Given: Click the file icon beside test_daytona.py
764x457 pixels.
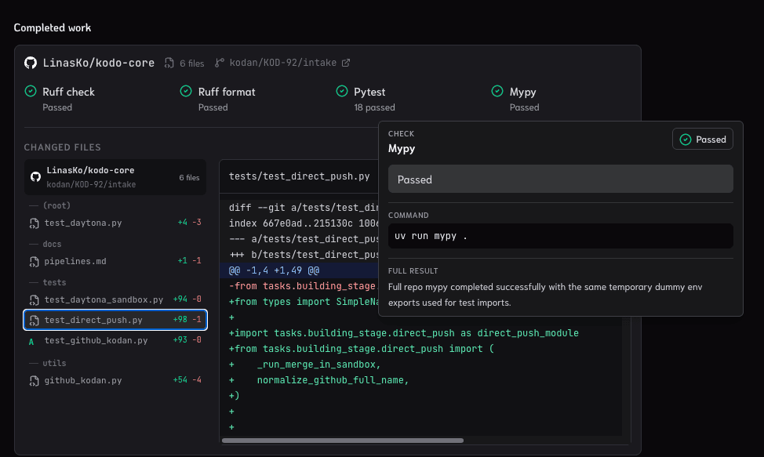Looking at the screenshot, I should [x=34, y=223].
